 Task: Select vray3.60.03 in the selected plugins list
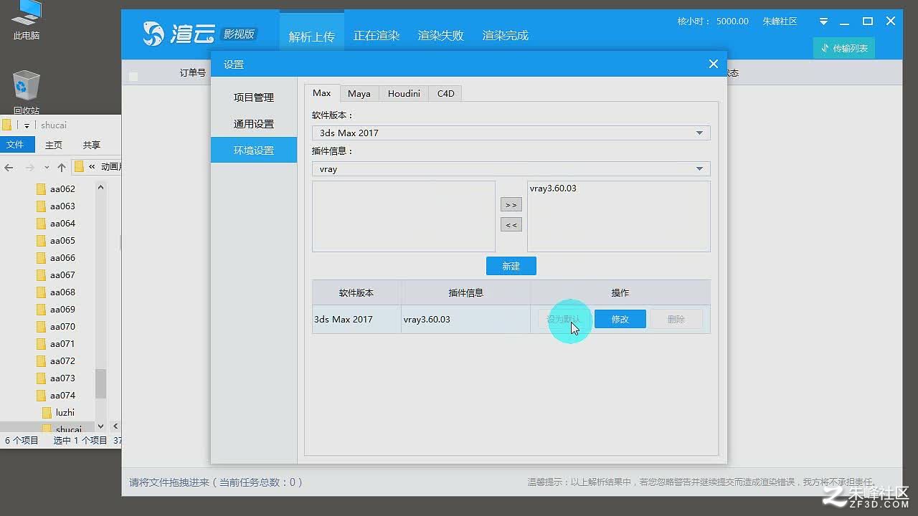click(553, 188)
